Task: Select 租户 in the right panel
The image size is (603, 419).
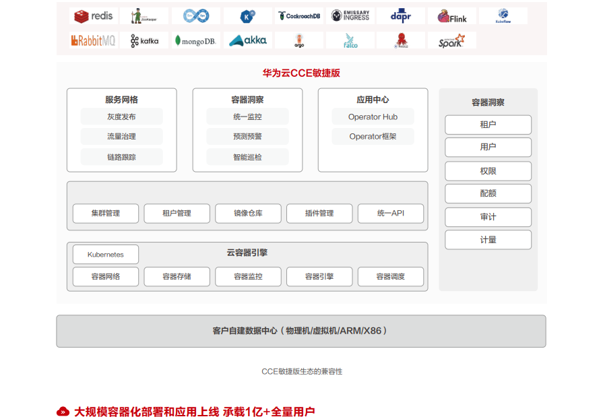Action: pos(488,125)
